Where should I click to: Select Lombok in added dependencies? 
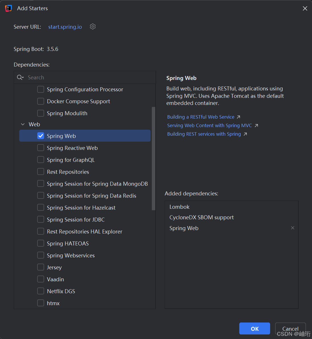179,207
